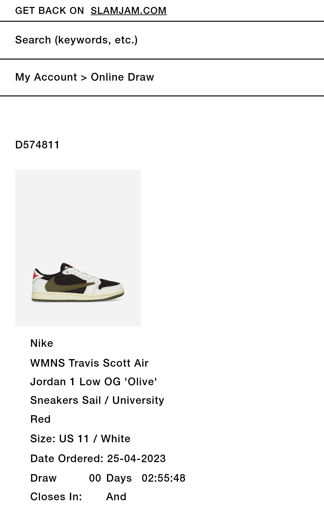Click the 00 Days counter
The image size is (324, 510).
[110, 478]
